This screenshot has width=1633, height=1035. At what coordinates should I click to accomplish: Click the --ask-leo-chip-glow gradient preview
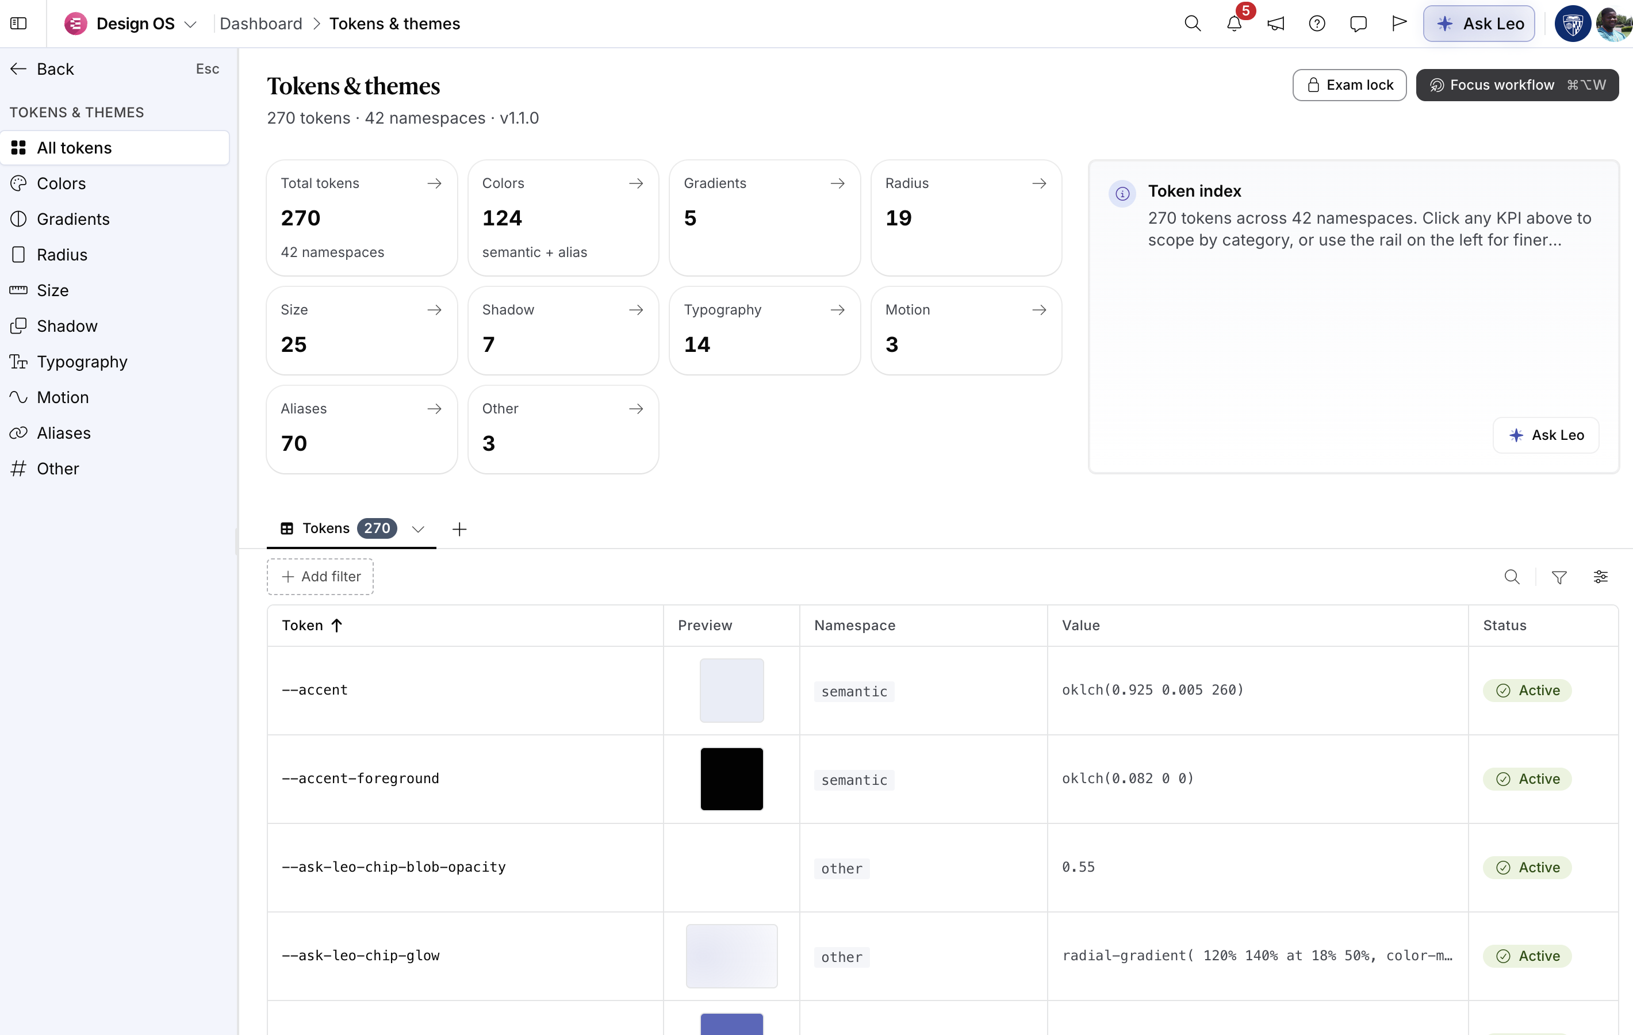(x=731, y=956)
